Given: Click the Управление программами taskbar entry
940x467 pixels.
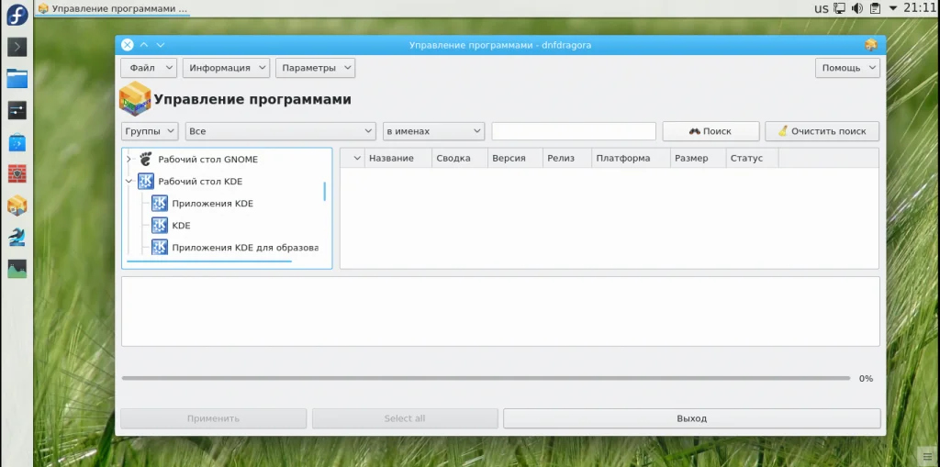Looking at the screenshot, I should pos(113,8).
